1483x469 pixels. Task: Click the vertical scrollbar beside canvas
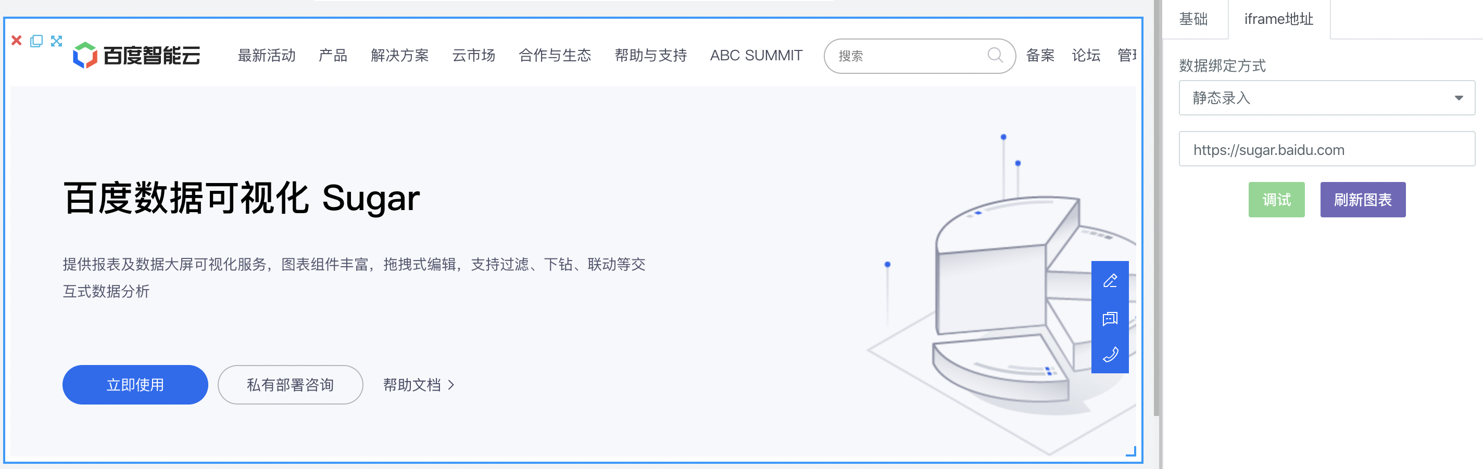coord(1157,207)
